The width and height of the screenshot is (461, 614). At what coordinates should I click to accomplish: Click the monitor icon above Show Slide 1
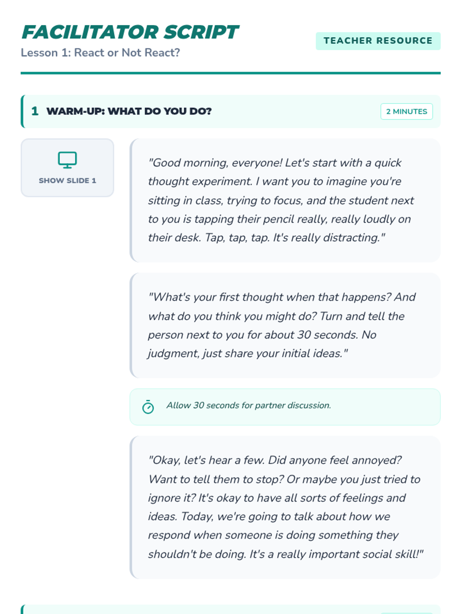(x=67, y=160)
